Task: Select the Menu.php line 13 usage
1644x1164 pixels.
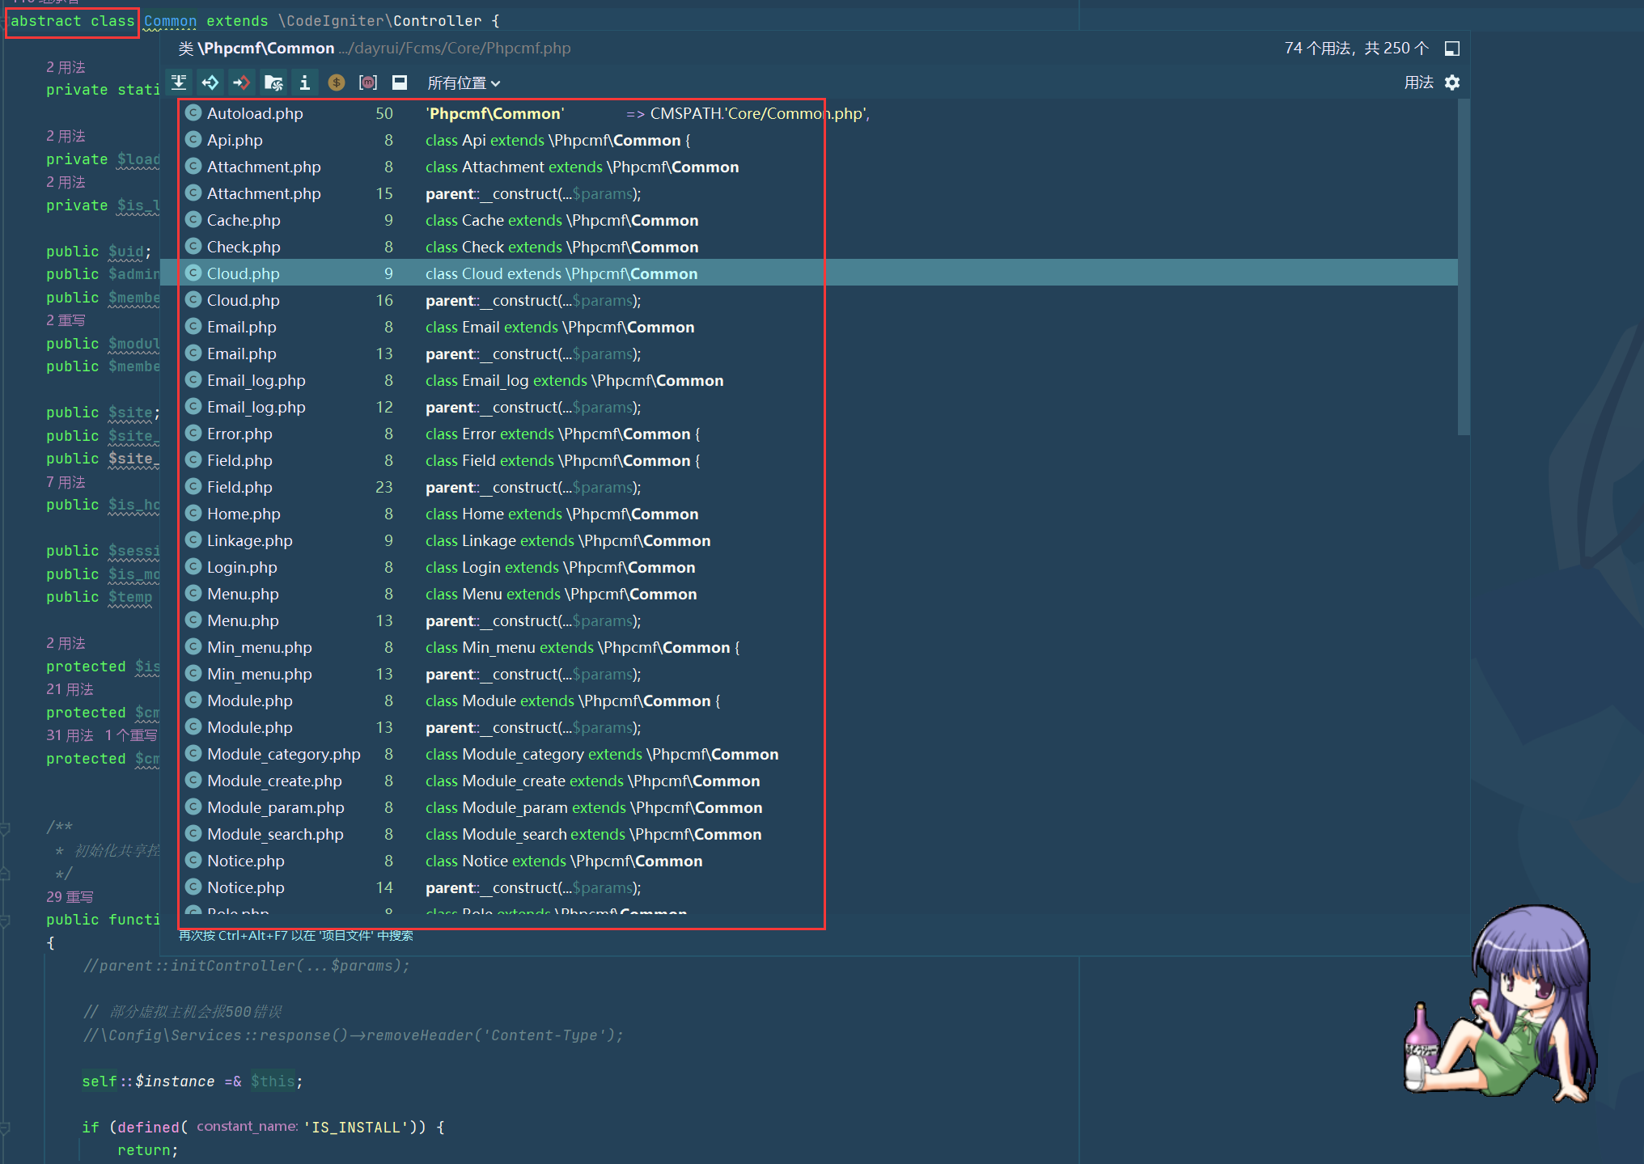Action: click(809, 620)
